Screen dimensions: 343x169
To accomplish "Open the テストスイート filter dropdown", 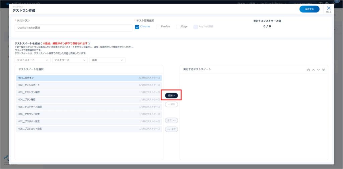I will tap(32, 60).
